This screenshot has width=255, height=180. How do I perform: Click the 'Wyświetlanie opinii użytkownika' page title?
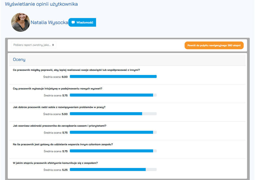tap(41, 4)
